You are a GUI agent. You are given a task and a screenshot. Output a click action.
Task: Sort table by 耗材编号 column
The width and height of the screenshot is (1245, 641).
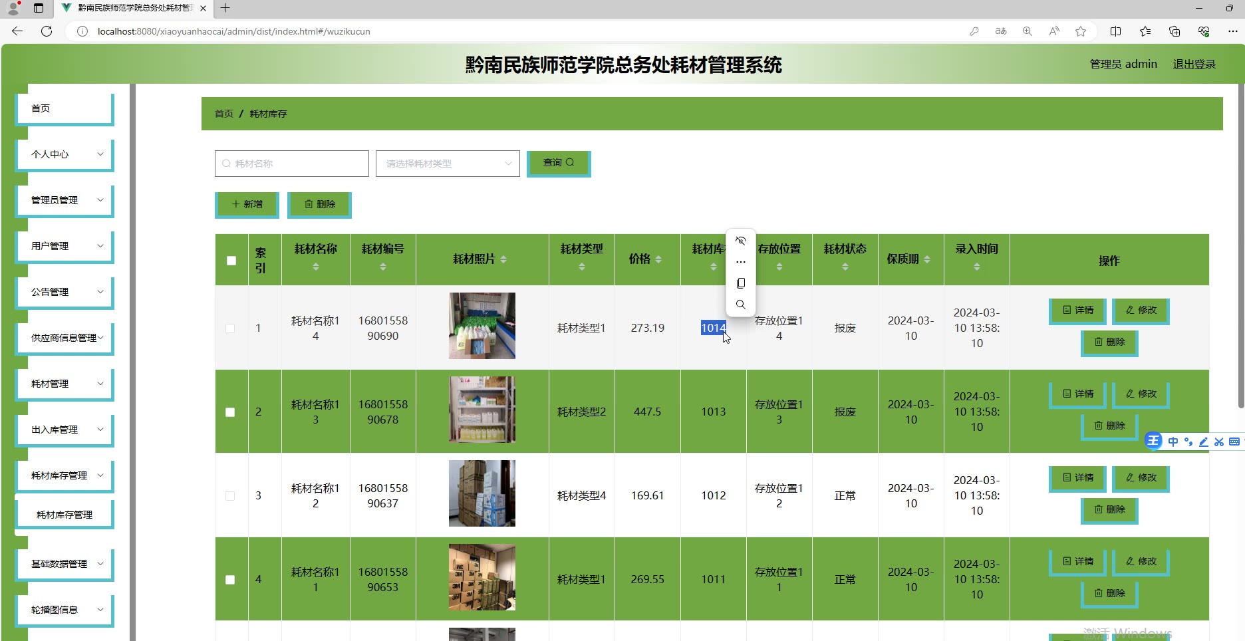[x=383, y=267]
